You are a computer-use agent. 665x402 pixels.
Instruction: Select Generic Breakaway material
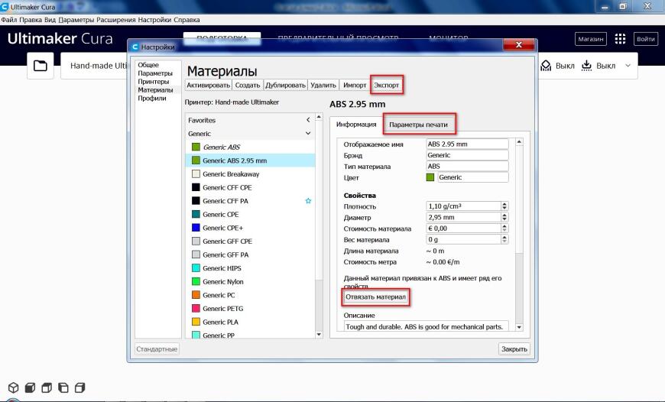(250, 173)
